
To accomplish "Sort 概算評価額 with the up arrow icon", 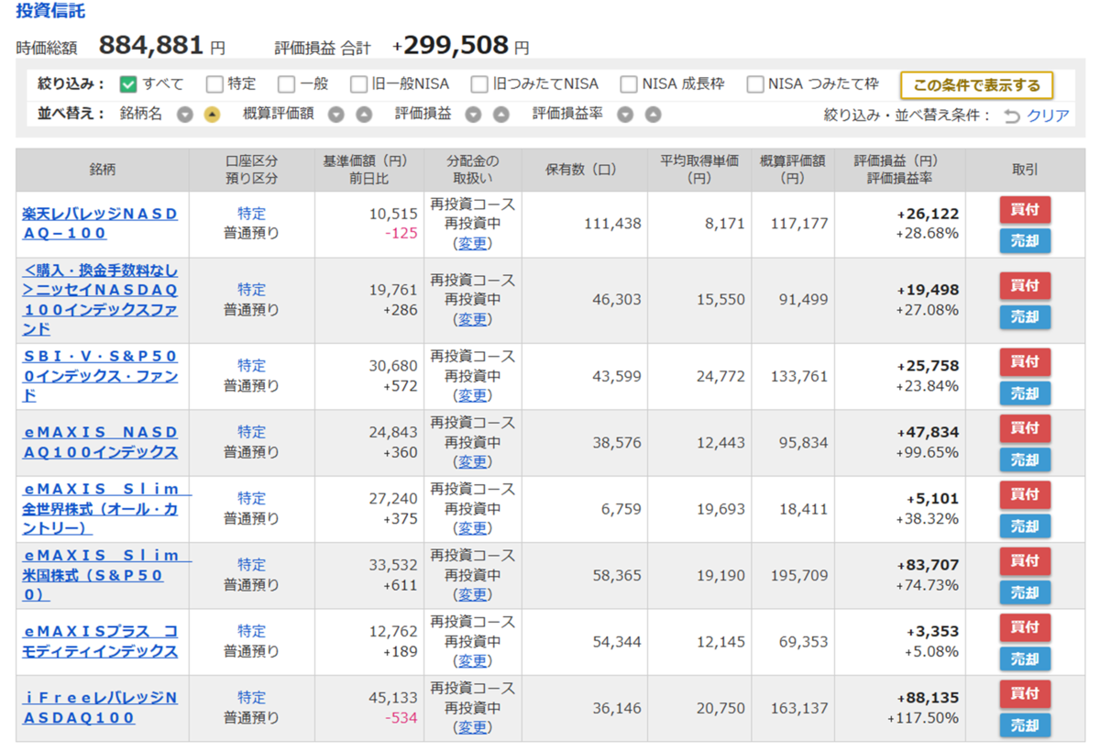I will click(x=364, y=115).
